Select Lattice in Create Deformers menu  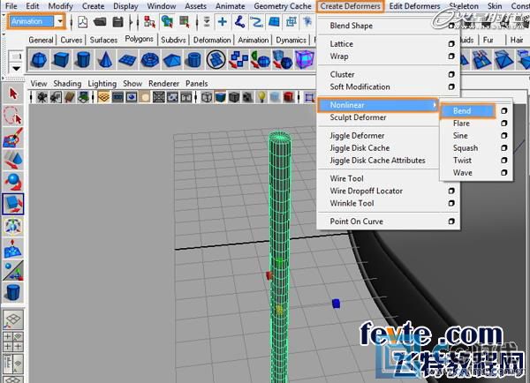[342, 43]
